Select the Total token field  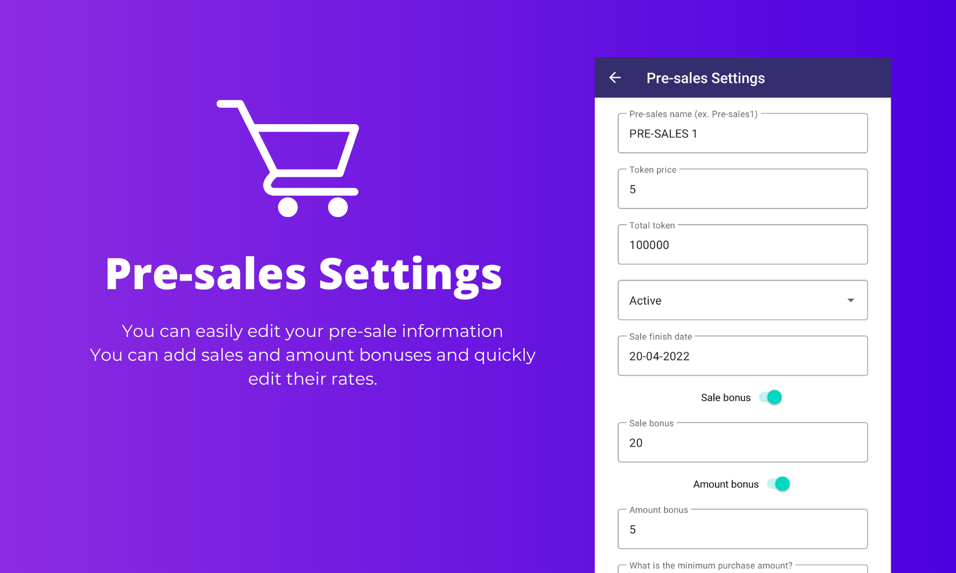[742, 245]
